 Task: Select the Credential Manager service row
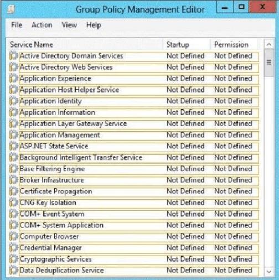tap(134, 248)
